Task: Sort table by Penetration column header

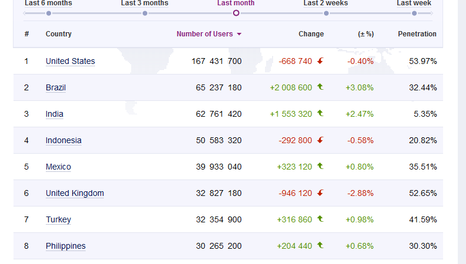Action: tap(417, 34)
